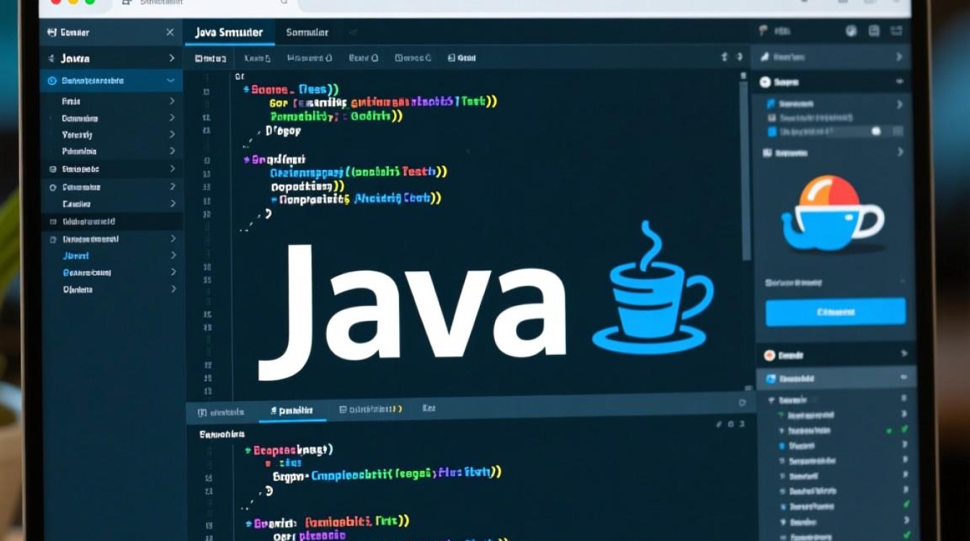Click the large coffee cup logo beside Java text

click(652, 296)
